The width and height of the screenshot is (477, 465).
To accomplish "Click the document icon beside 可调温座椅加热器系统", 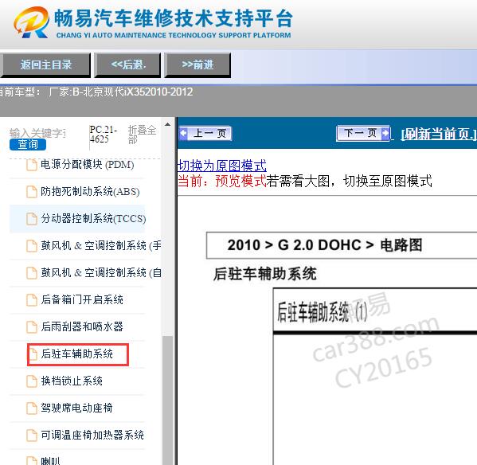I will pyautogui.click(x=32, y=436).
